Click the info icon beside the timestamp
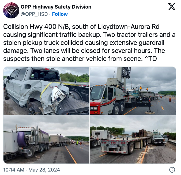 point(172,170)
